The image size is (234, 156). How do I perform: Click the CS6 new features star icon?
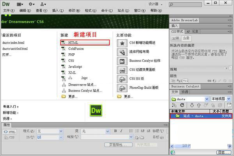[x=122, y=43]
